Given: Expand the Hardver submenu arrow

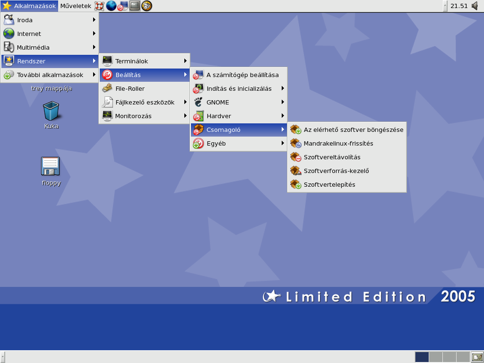Looking at the screenshot, I should click(283, 116).
